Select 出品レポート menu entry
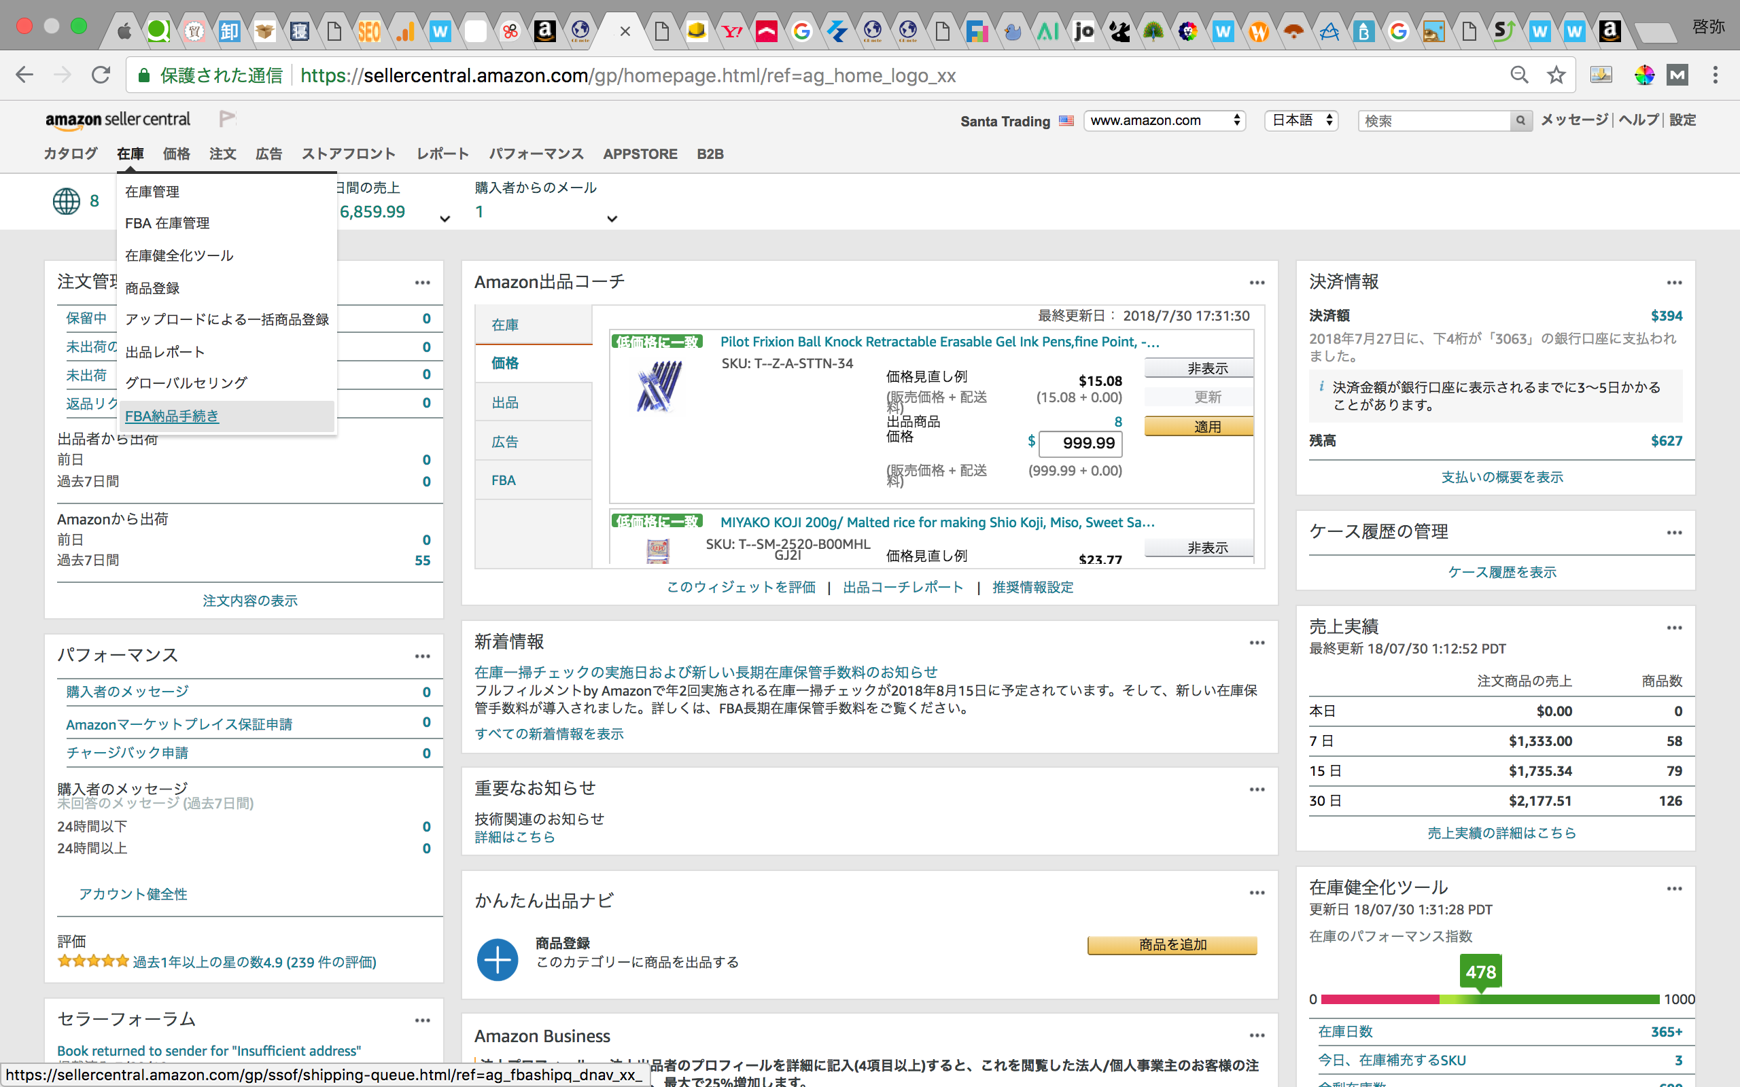Screen dimensions: 1740x1087 point(165,353)
